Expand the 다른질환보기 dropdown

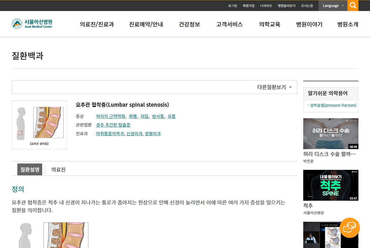pyautogui.click(x=274, y=87)
